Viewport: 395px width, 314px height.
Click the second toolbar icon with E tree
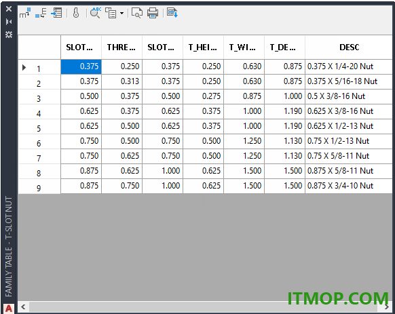[x=41, y=13]
